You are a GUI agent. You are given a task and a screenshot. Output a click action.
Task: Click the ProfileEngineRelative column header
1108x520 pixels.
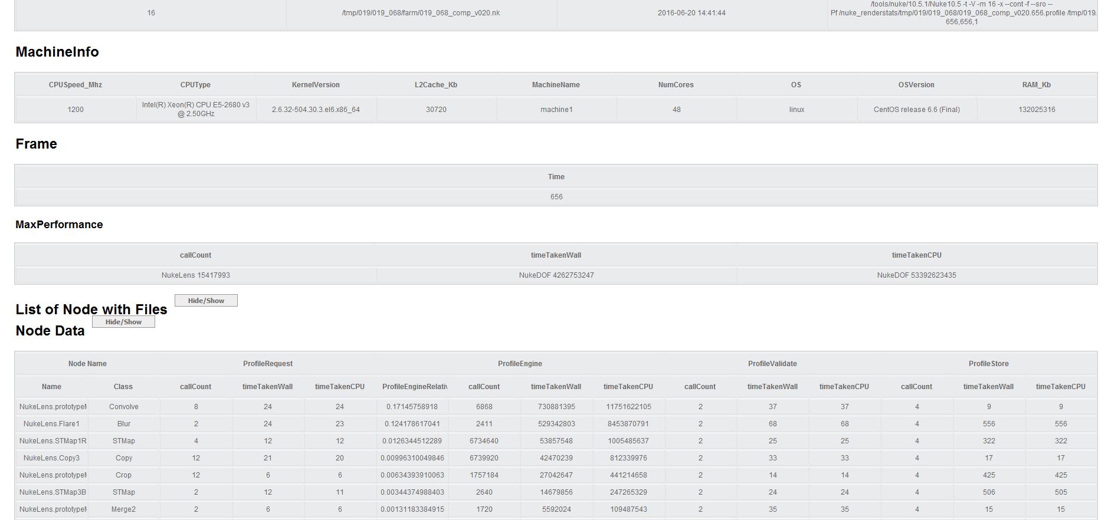[414, 387]
